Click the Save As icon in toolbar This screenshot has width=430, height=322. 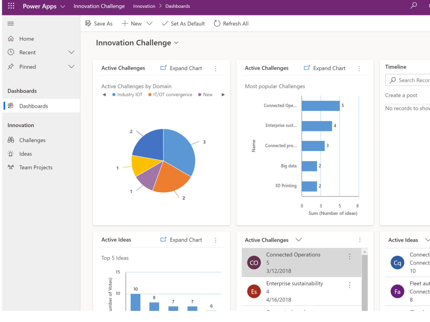coord(88,24)
